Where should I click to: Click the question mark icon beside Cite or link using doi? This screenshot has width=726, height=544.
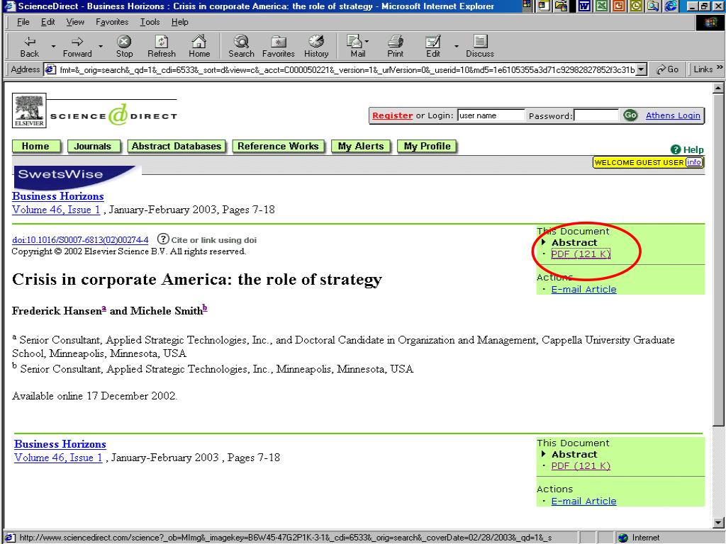[x=162, y=239]
